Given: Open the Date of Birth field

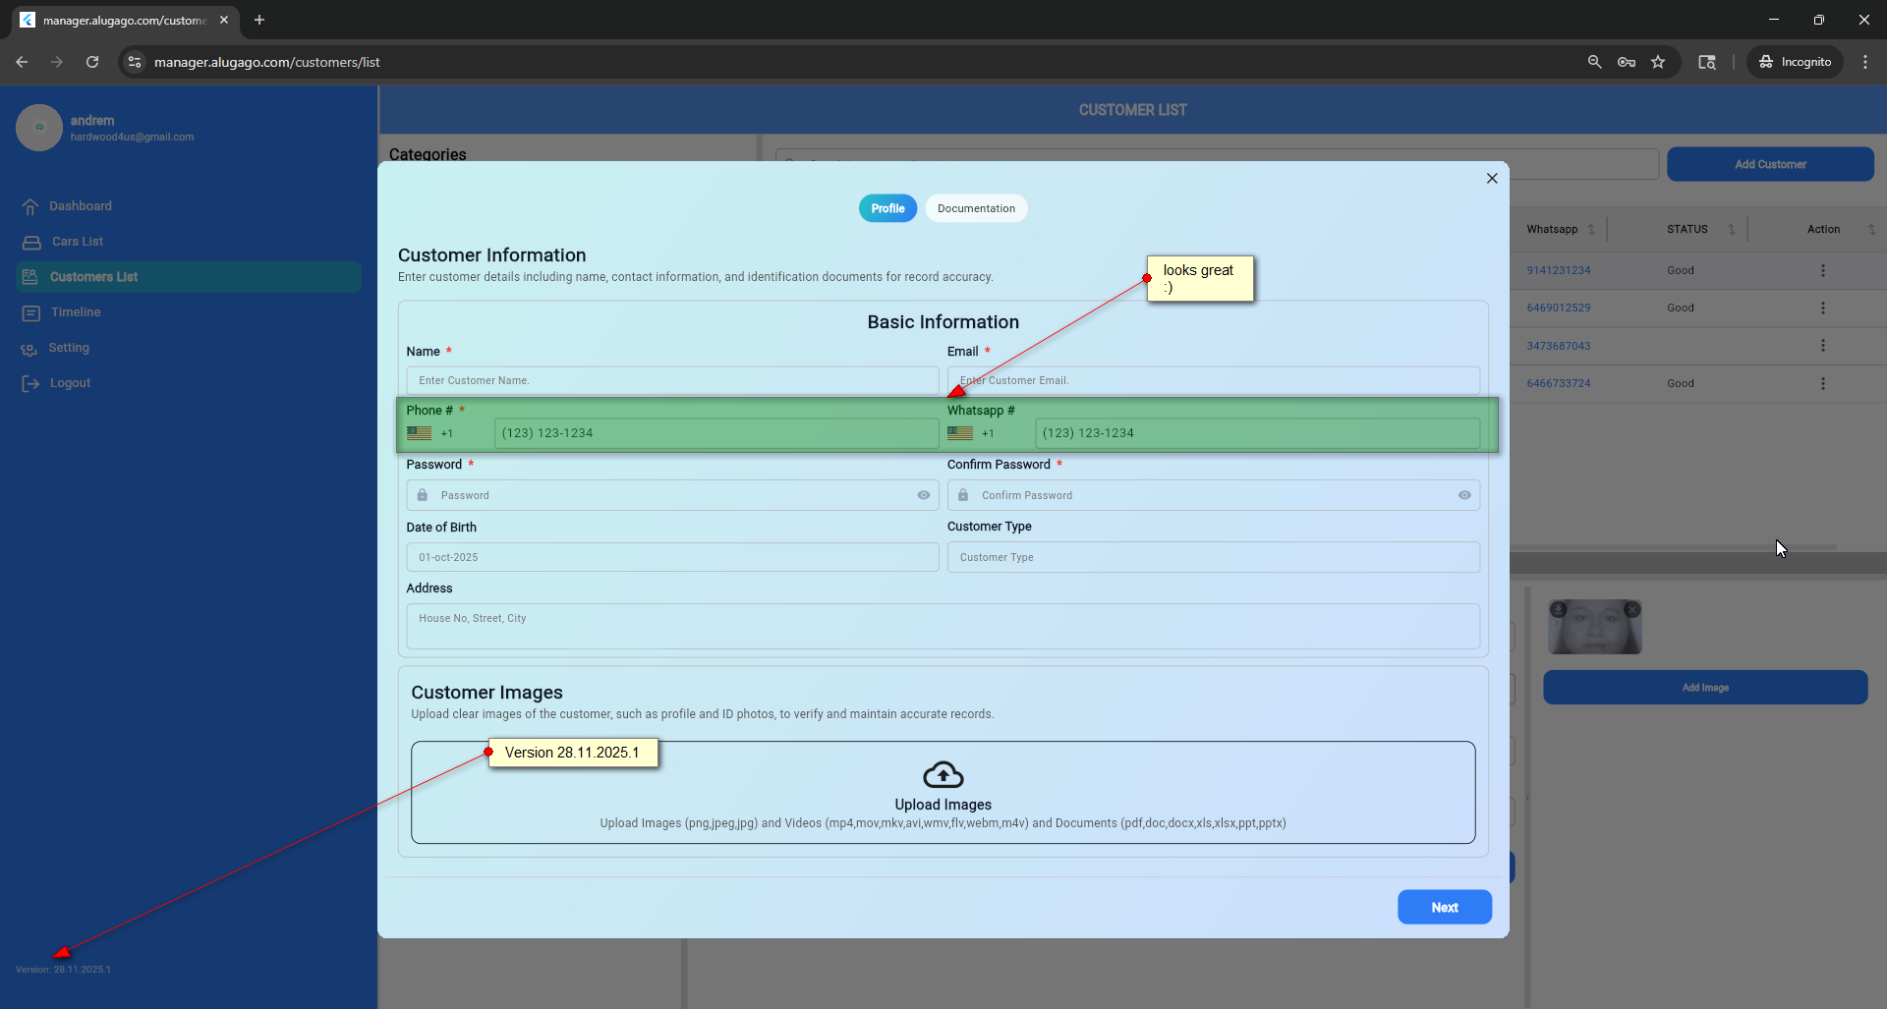Looking at the screenshot, I should (672, 557).
